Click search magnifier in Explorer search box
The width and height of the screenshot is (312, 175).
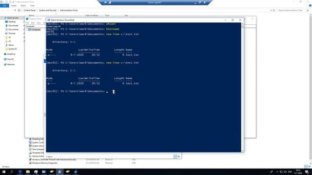[x=308, y=10]
